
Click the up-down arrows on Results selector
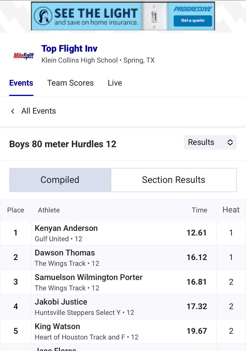[x=230, y=142]
